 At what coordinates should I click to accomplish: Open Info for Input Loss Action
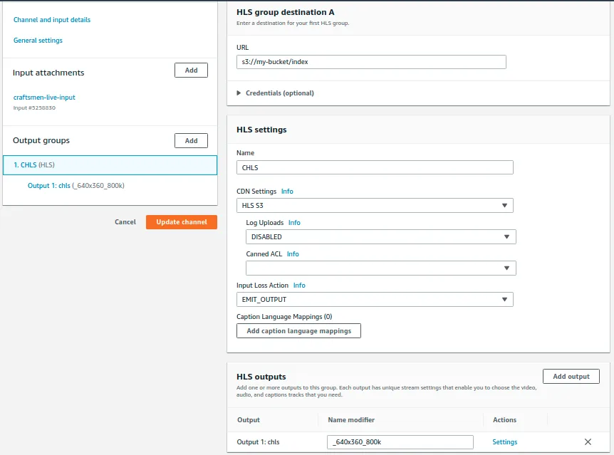coord(299,285)
